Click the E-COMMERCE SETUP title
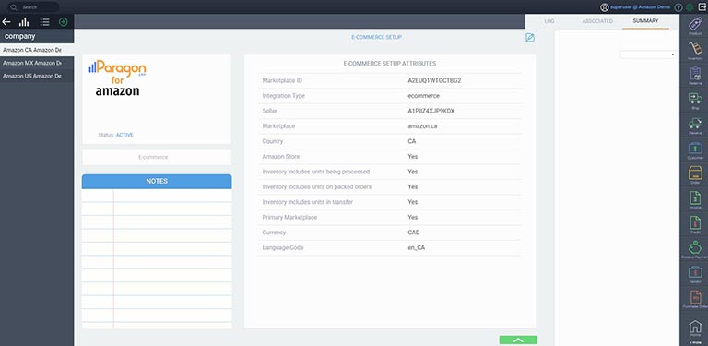The height and width of the screenshot is (346, 708). 376,37
